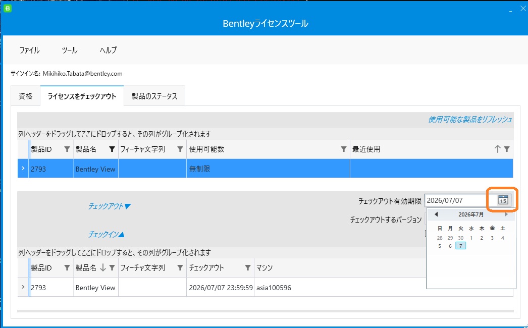Select June 28 in the calendar
This screenshot has width=528, height=328.
pyautogui.click(x=440, y=238)
